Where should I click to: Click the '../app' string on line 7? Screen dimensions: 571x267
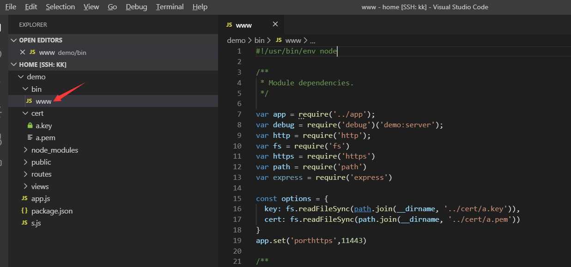point(350,114)
